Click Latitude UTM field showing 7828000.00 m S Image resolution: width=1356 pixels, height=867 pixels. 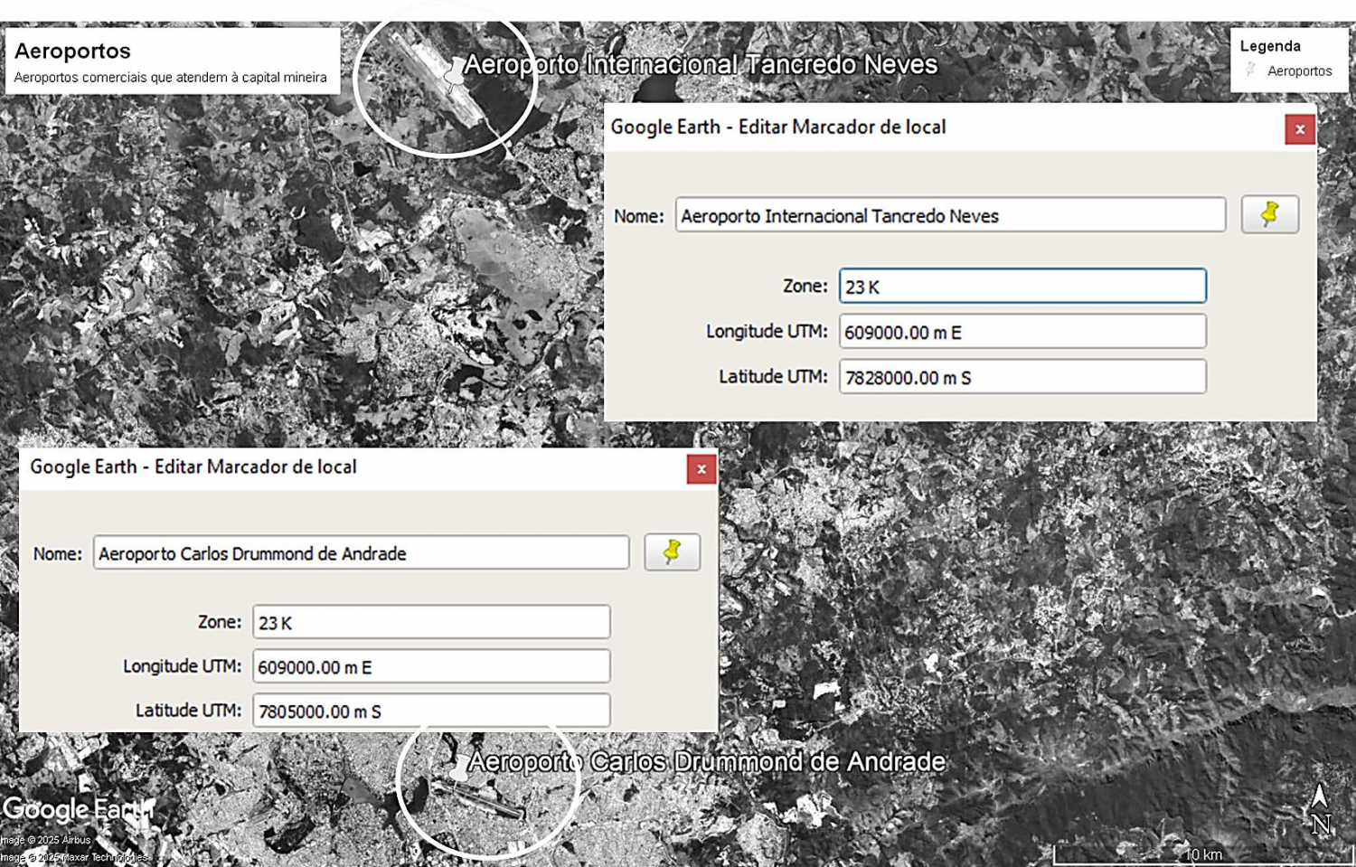click(x=1022, y=377)
